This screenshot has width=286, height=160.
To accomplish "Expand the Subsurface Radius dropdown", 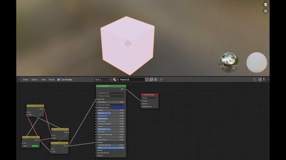I will point(111,105).
